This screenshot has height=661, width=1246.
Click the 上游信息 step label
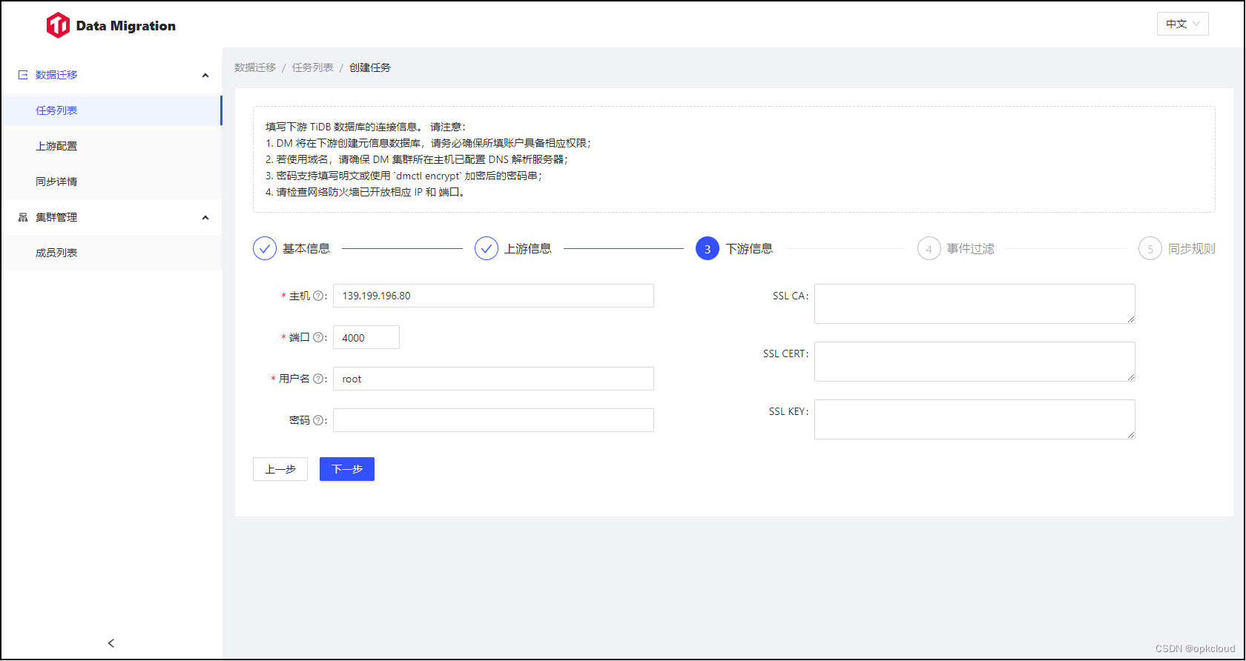(528, 248)
